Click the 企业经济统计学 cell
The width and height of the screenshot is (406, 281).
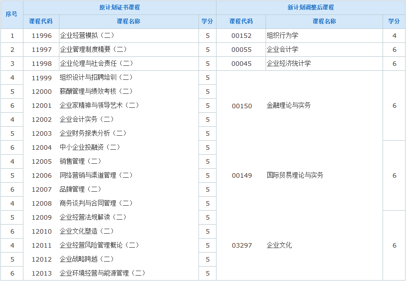[x=289, y=64]
